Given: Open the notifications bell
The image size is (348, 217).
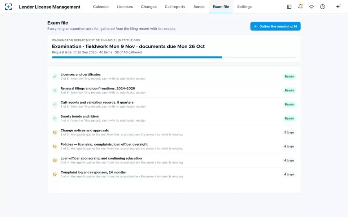Looking at the screenshot, I should pyautogui.click(x=300, y=7).
